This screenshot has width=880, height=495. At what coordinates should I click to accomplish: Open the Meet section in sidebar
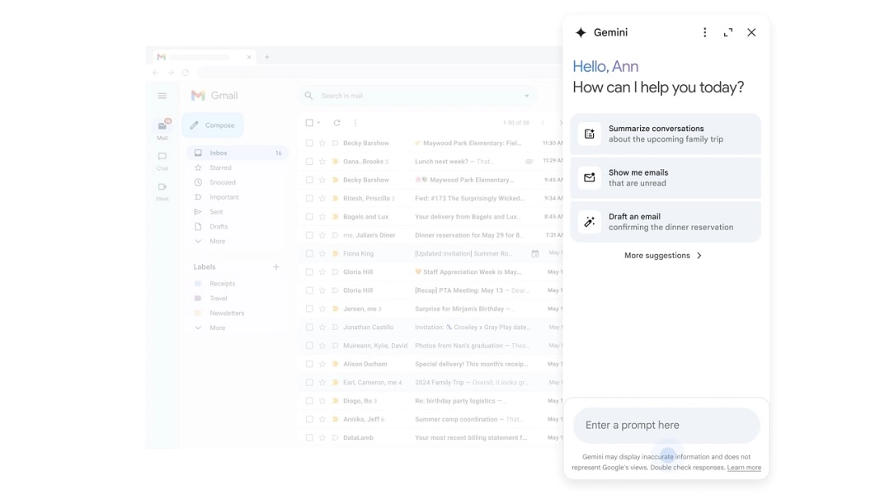click(x=162, y=191)
